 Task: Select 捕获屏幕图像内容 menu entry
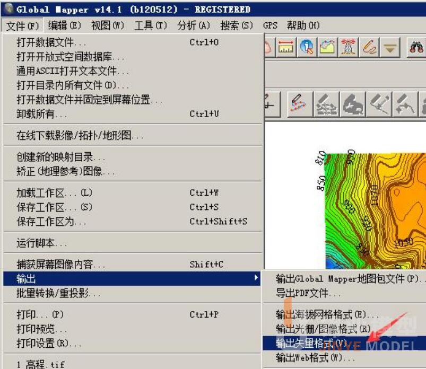coord(133,264)
